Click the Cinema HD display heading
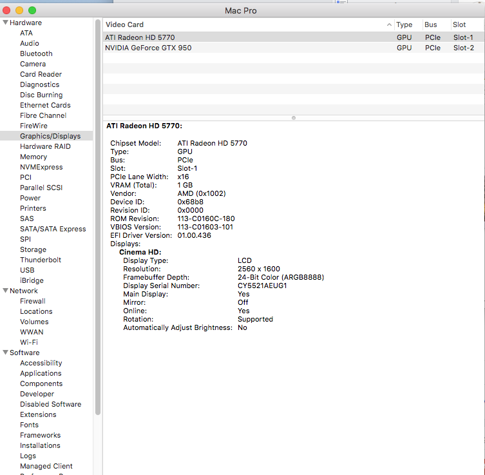Viewport: 485px width, 475px height. (140, 252)
